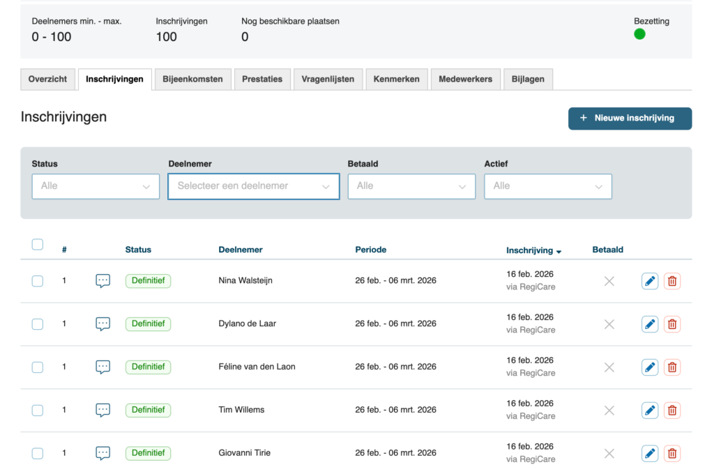Open comment icon for Giovanni Tirie
This screenshot has width=714, height=474.
[102, 453]
